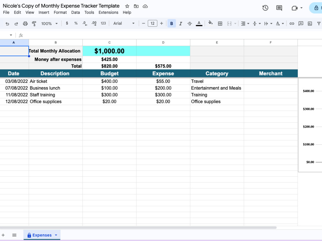Open the vertical align dropdown

pyautogui.click(x=256, y=23)
